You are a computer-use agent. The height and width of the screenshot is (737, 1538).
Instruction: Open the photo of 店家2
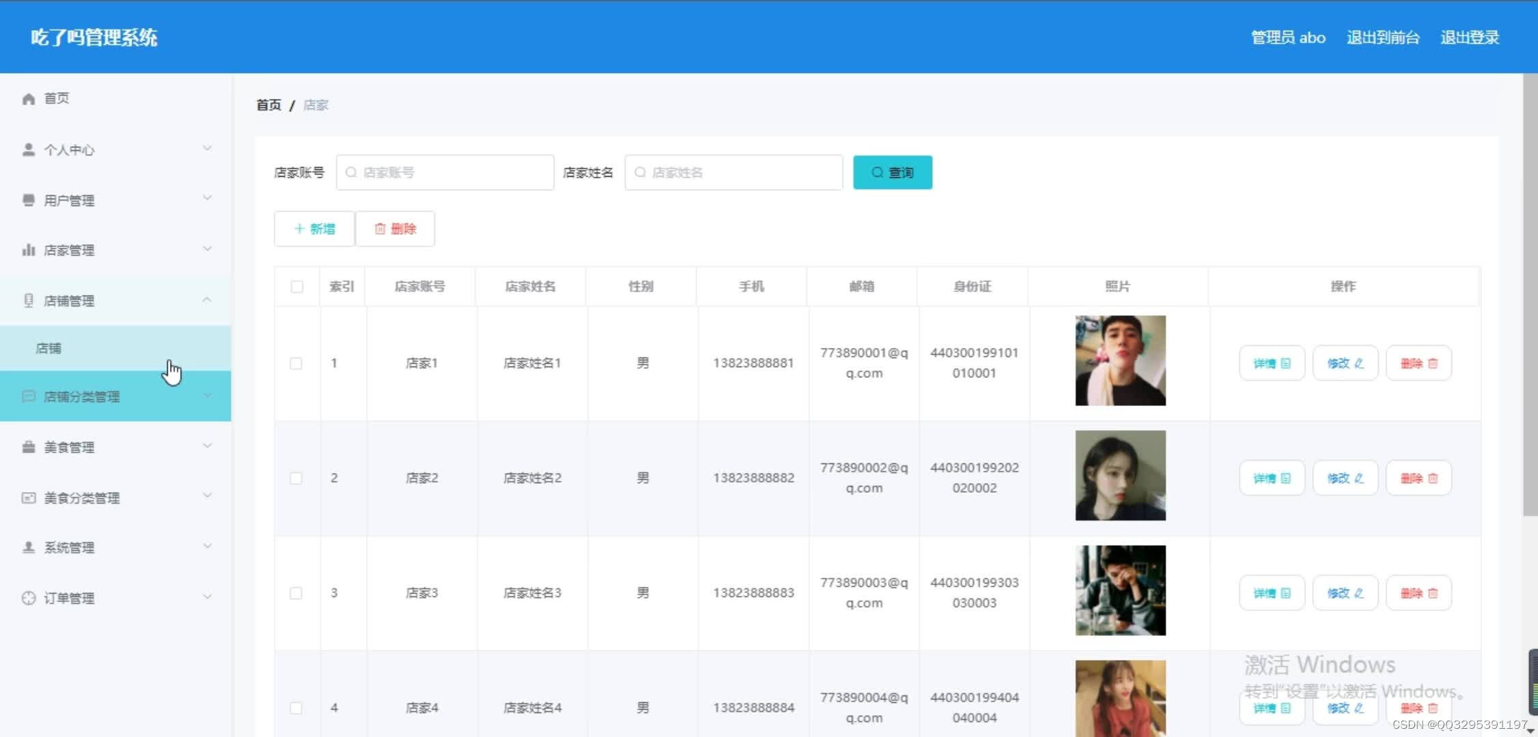tap(1120, 476)
